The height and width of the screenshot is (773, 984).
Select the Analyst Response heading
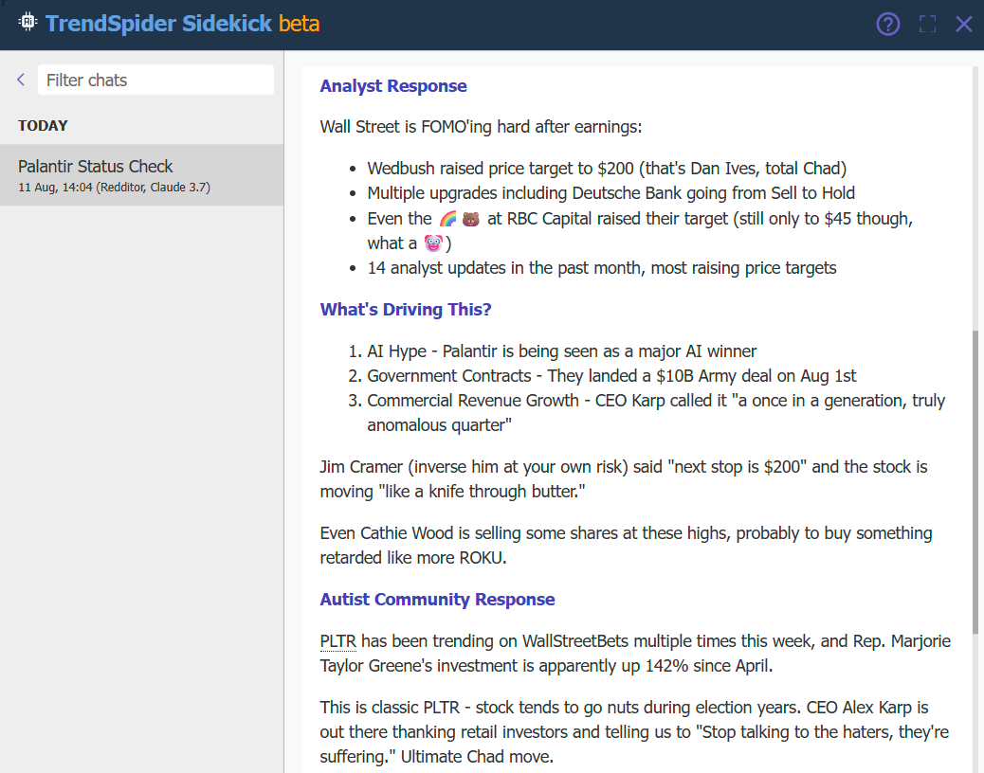tap(392, 86)
